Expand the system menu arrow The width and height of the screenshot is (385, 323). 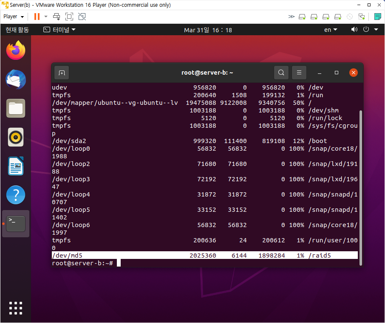[376, 30]
